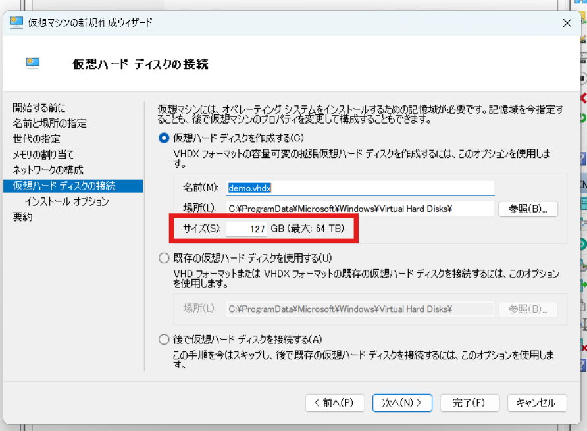Screen dimensions: 587x431
Task: Select 仮想ハード ディスクを作成する radio button
Action: (164, 138)
